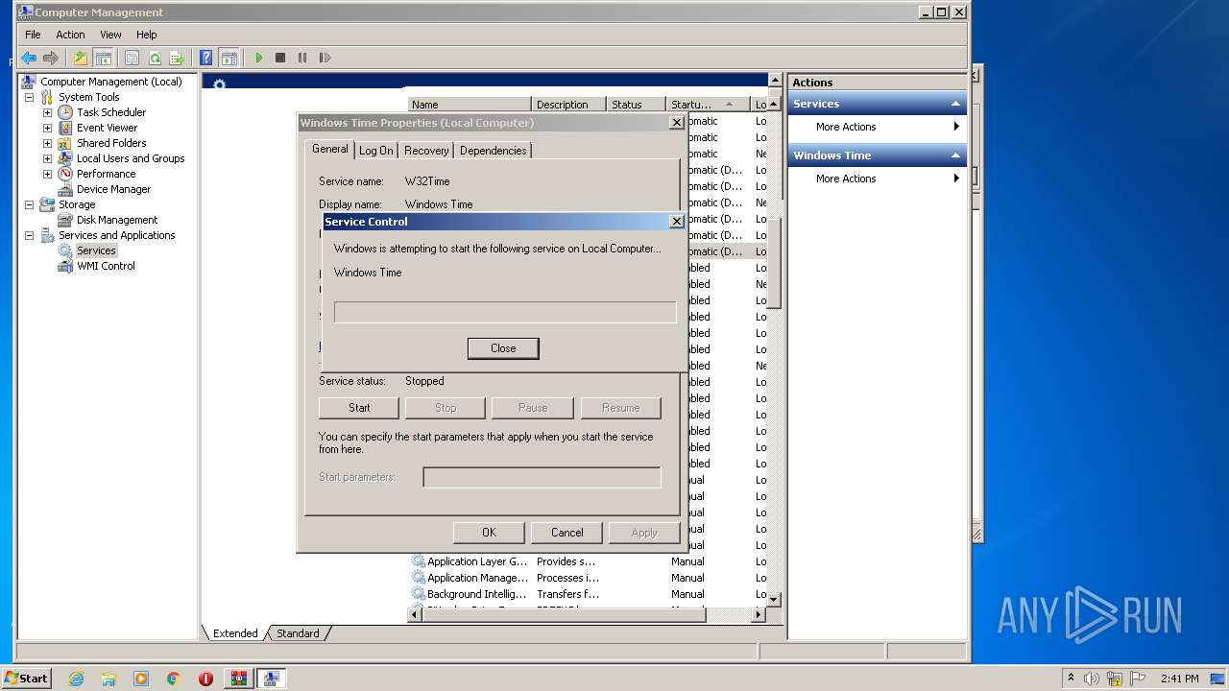
Task: Collapse the System Tools tree node
Action: click(x=29, y=97)
